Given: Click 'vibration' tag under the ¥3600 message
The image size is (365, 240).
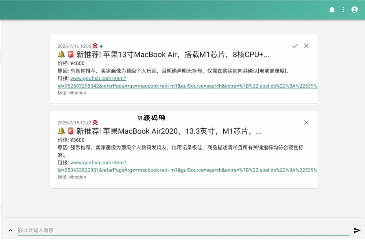Looking at the screenshot, I should pyautogui.click(x=77, y=177).
